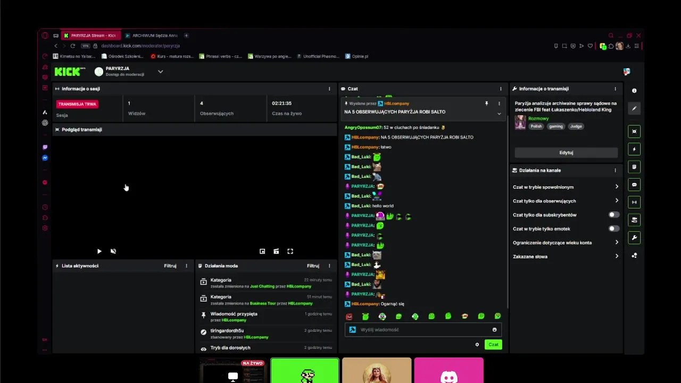Open options menu of Informacje o transmisji panel
681x383 pixels.
coord(616,89)
